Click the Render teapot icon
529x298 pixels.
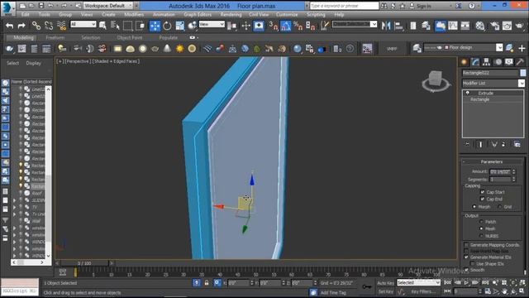[x=520, y=26]
